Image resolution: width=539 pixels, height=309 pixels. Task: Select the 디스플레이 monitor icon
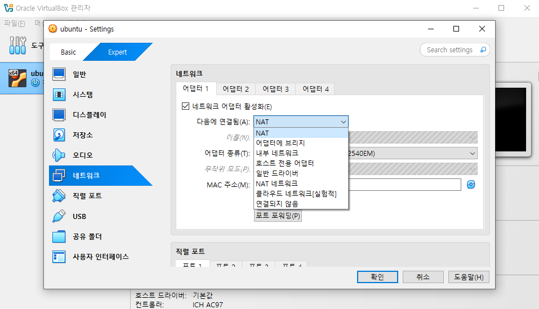59,115
